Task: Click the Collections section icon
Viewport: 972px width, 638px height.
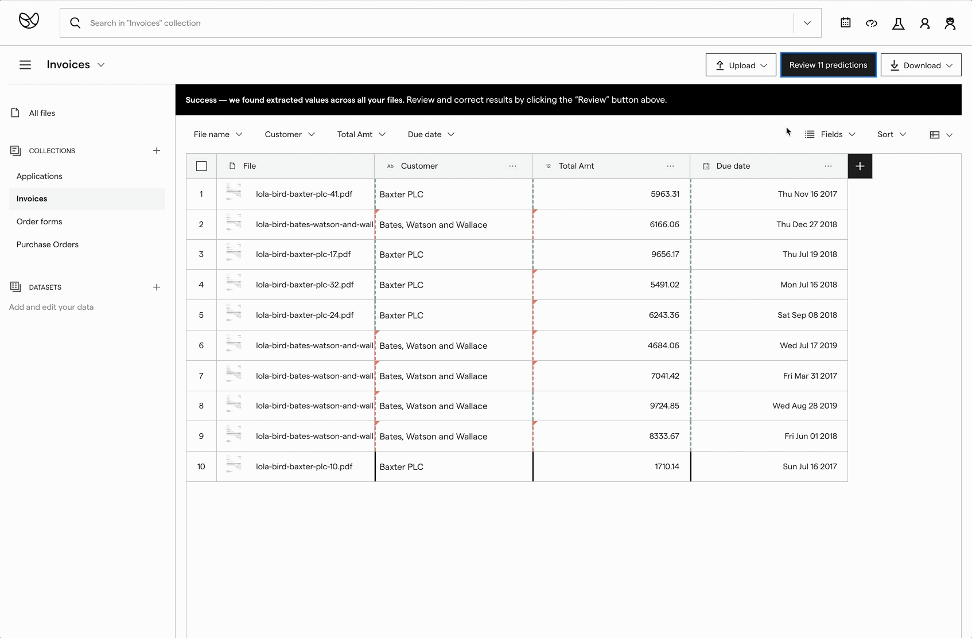Action: pyautogui.click(x=15, y=150)
